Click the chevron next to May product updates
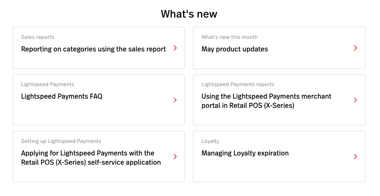This screenshot has width=380, height=196. (x=355, y=48)
